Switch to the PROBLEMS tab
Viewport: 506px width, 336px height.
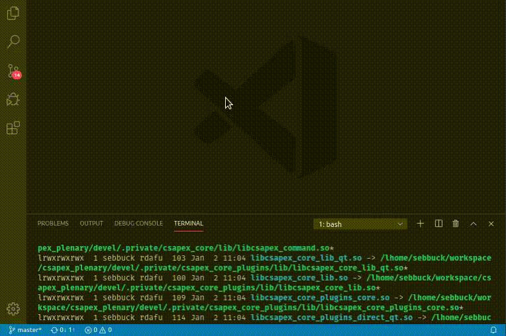[53, 224]
